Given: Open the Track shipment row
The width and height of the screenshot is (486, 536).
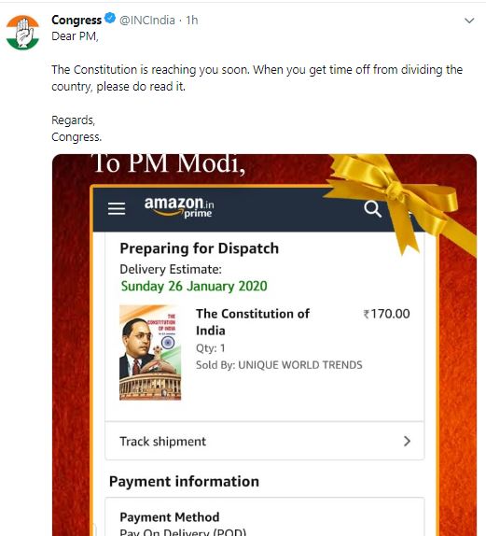Looking at the screenshot, I should pos(265,442).
